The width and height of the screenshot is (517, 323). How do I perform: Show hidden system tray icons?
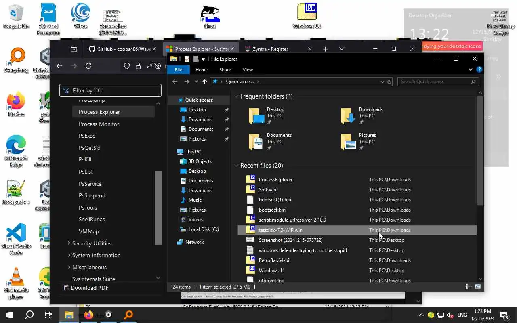(421, 315)
